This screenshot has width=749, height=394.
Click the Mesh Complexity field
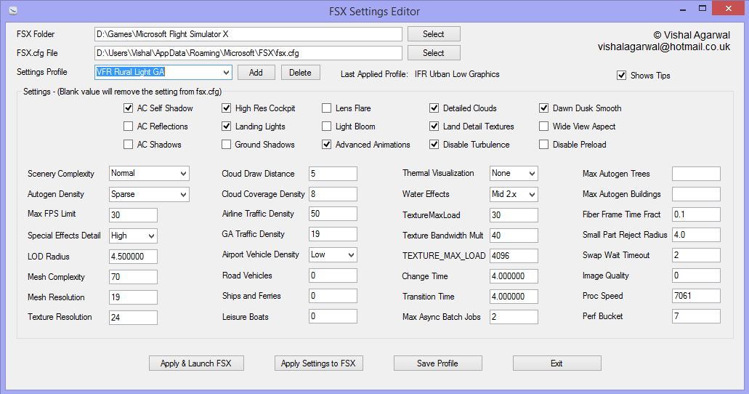(x=133, y=277)
